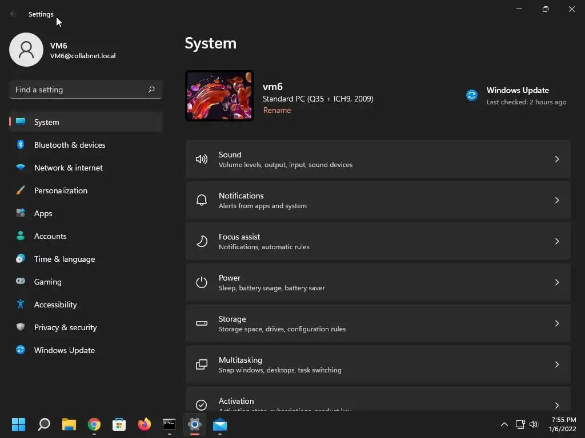585x438 pixels.
Task: Click the desktop wallpaper thumbnail
Action: coord(219,96)
